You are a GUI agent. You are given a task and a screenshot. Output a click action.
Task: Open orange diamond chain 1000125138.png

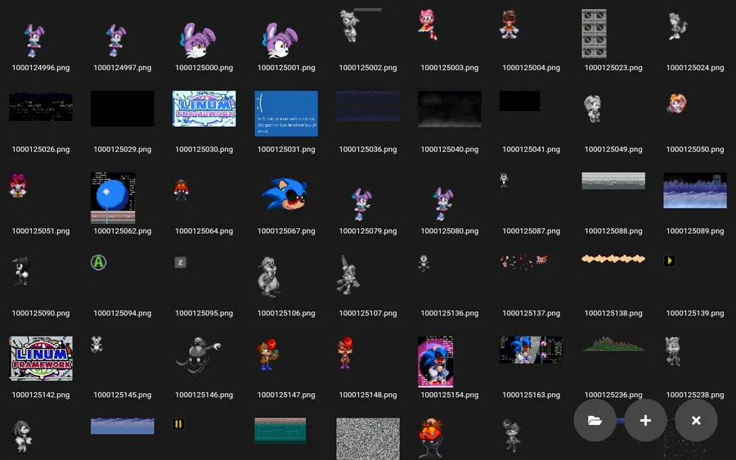point(613,259)
